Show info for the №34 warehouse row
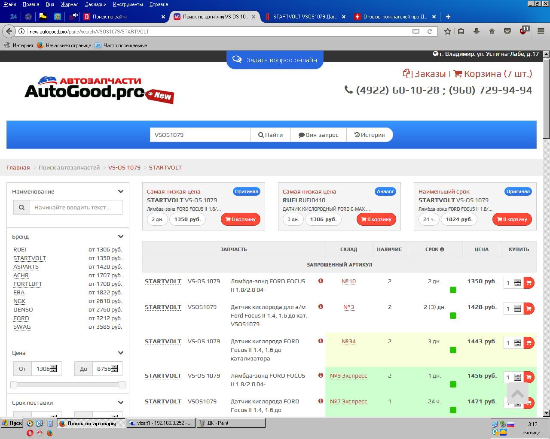The image size is (550, 439). click(x=321, y=341)
